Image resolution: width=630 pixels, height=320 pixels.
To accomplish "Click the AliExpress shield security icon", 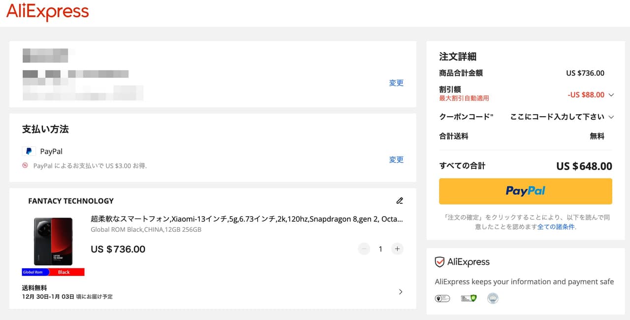I will pyautogui.click(x=440, y=262).
